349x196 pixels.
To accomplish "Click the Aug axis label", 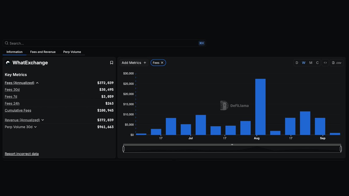I will tap(257, 138).
